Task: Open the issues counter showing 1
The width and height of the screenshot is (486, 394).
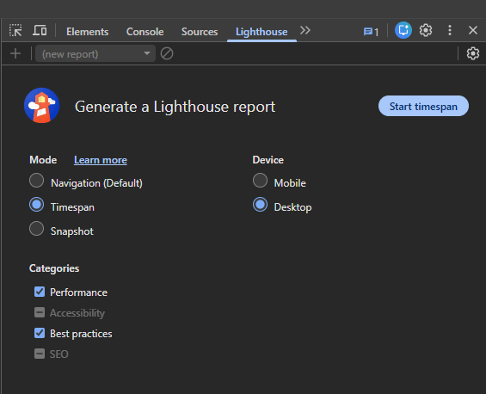Action: pos(371,32)
